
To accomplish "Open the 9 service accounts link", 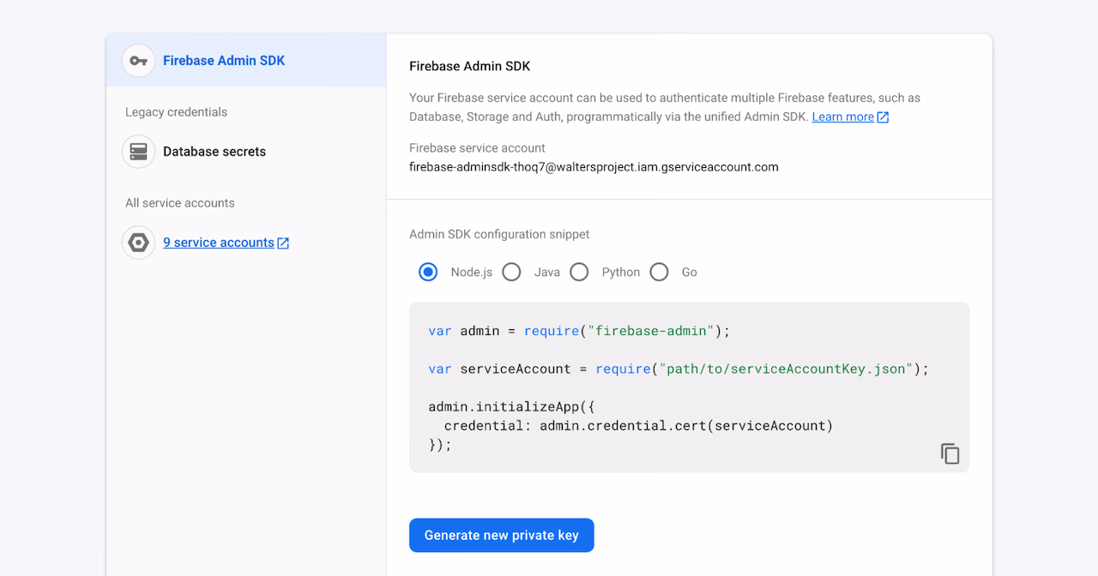I will coord(219,243).
